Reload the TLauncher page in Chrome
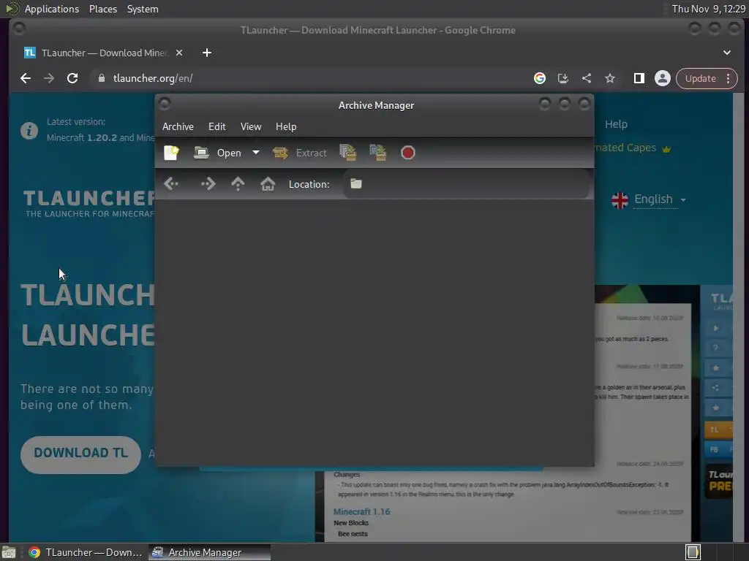 coord(72,78)
